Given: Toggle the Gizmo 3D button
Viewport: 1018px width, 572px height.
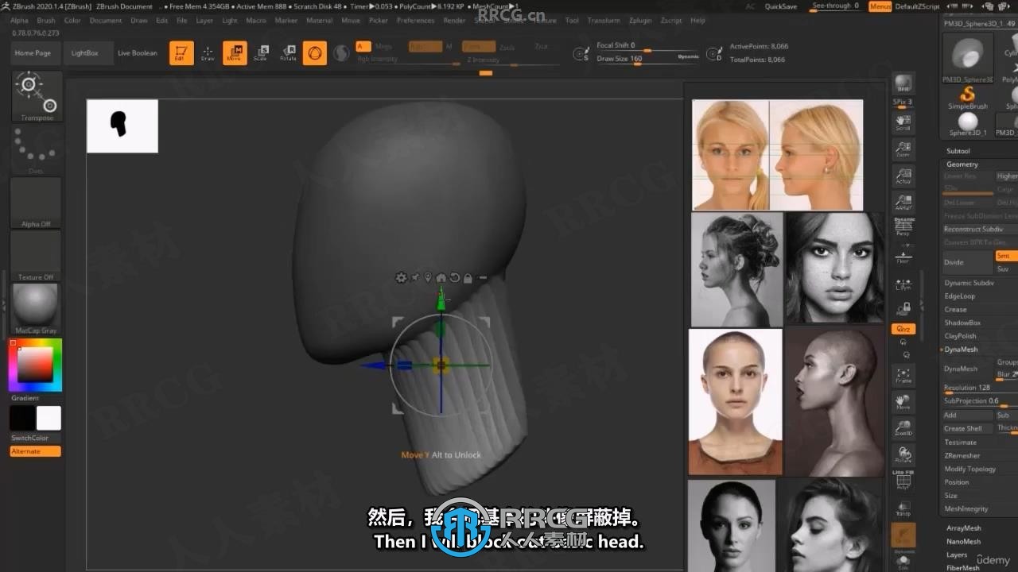Looking at the screenshot, I should click(x=315, y=53).
